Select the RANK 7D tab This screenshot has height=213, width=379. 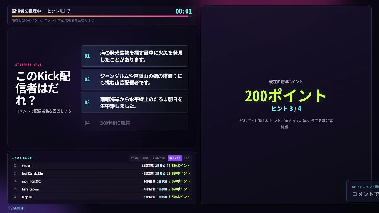[175, 158]
